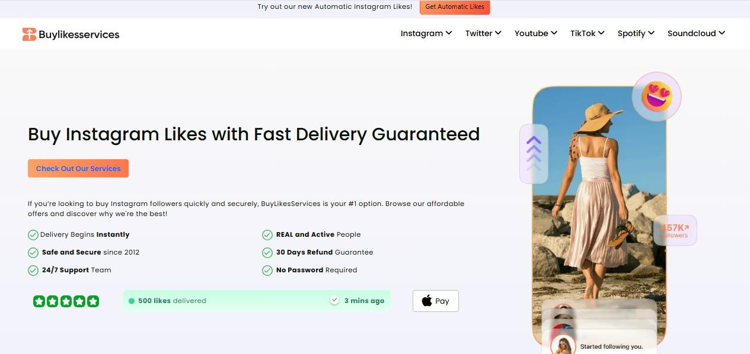This screenshot has width=750, height=354.
Task: Click the green five-star rating icons
Action: 66,301
